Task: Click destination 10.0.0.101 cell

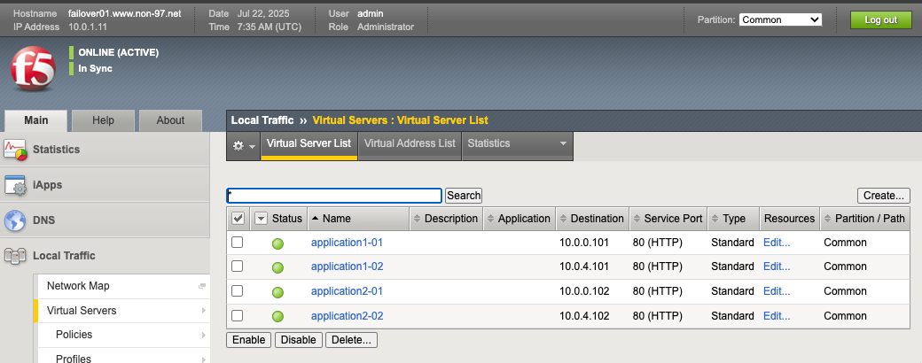Action: [x=584, y=243]
